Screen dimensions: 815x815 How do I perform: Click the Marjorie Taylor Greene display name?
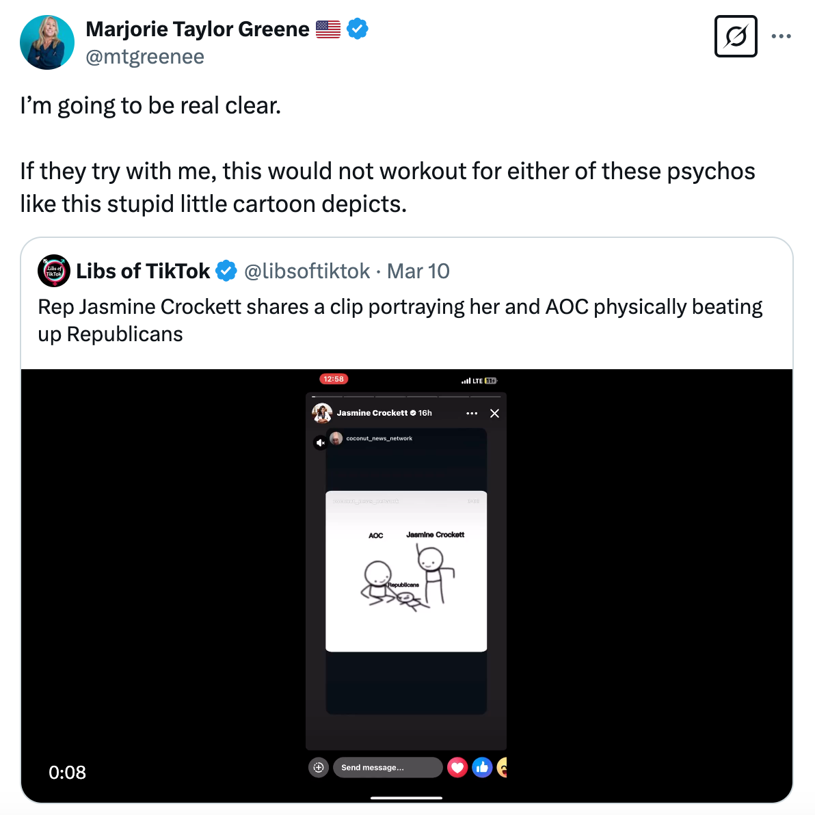[198, 29]
